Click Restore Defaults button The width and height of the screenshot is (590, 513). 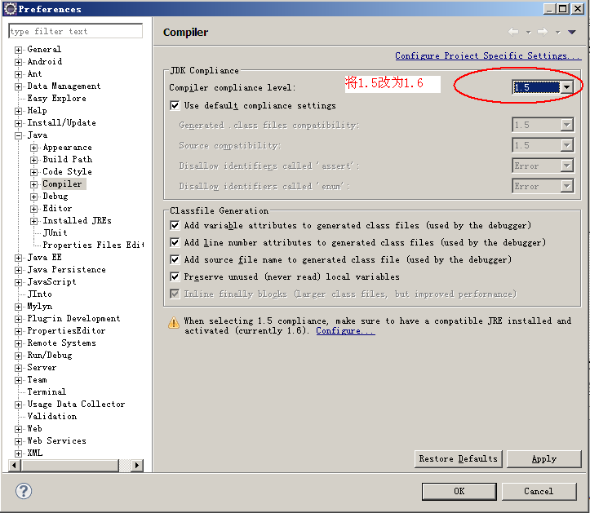(x=458, y=459)
